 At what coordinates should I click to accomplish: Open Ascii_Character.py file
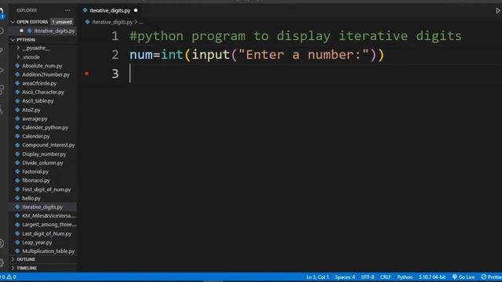[43, 92]
